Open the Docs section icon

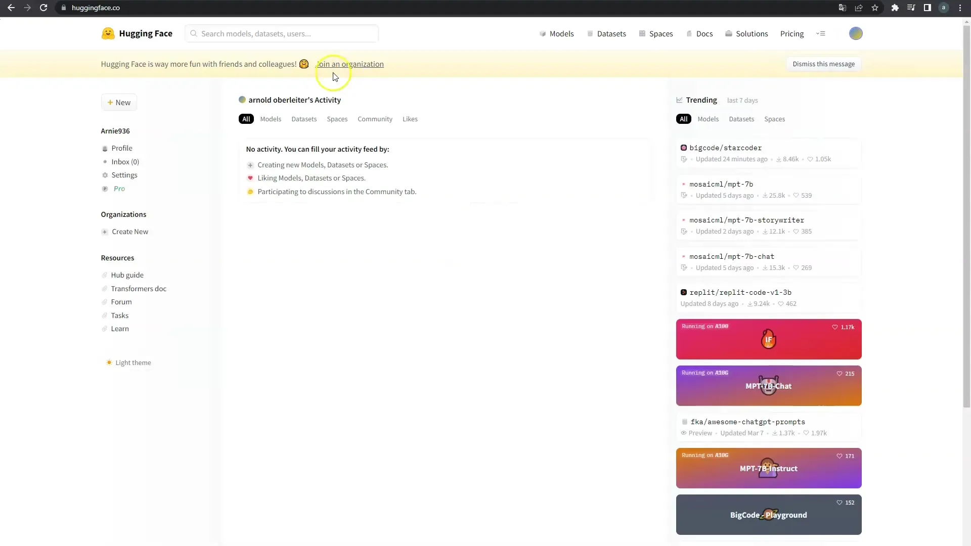click(690, 33)
